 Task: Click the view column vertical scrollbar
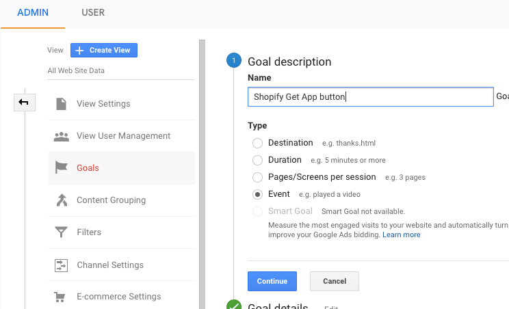pos(202,174)
